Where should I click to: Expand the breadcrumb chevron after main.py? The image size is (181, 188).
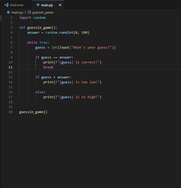[x=25, y=12]
